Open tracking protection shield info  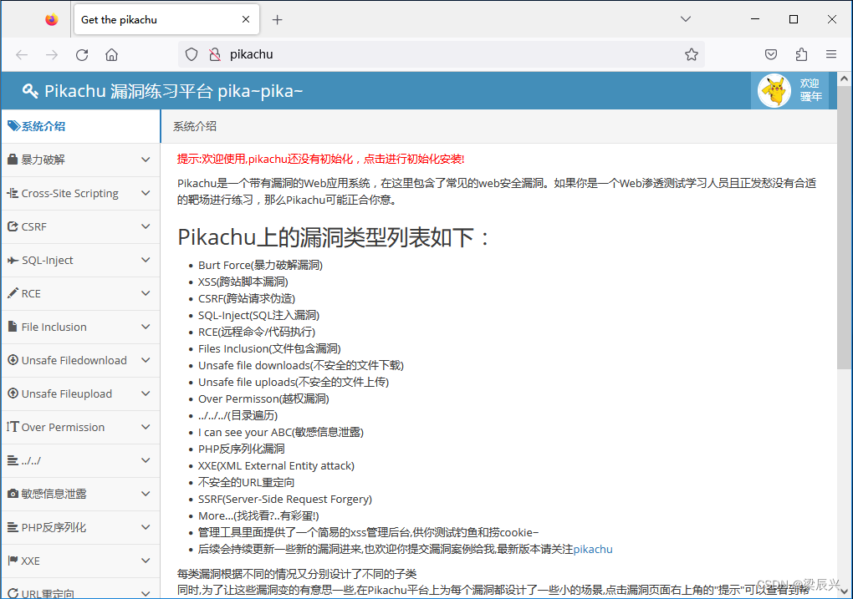click(x=192, y=54)
